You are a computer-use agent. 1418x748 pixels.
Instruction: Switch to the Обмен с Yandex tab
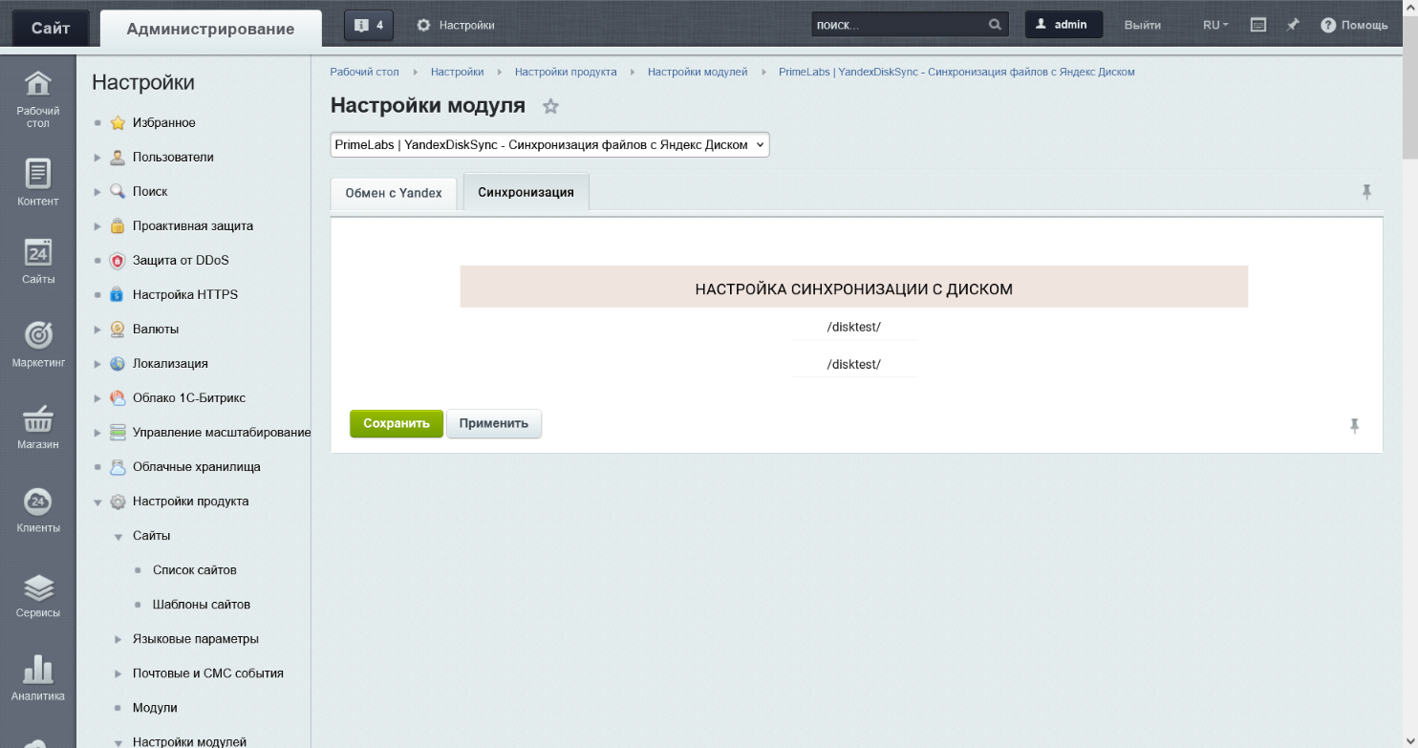point(394,193)
